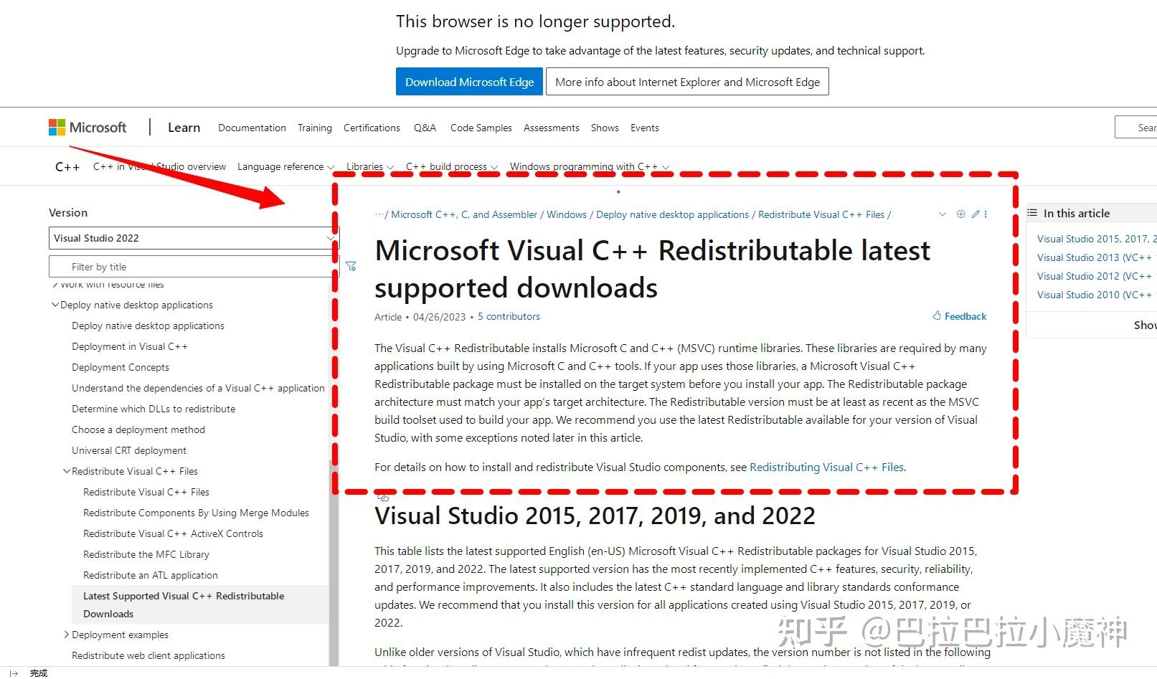1157x679 pixels.
Task: Jump to Visual Studio 2010 section link
Action: tap(1095, 295)
